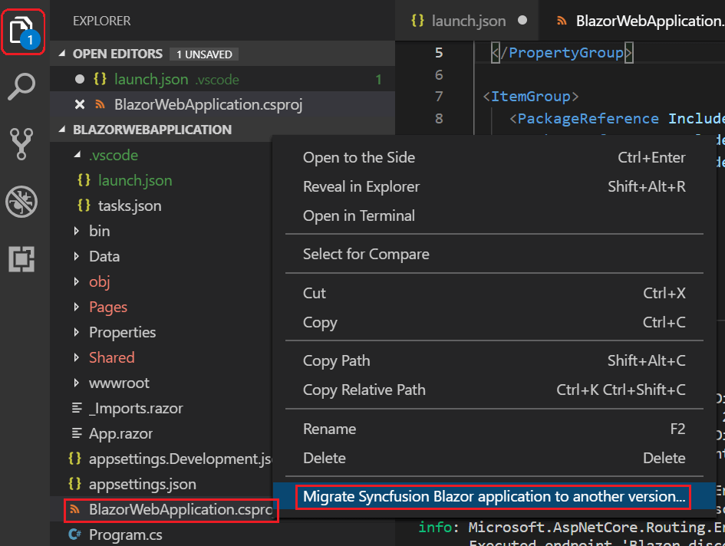Click unsaved dot beside launch.json in Open Editors
This screenshot has width=725, height=546.
[x=79, y=79]
